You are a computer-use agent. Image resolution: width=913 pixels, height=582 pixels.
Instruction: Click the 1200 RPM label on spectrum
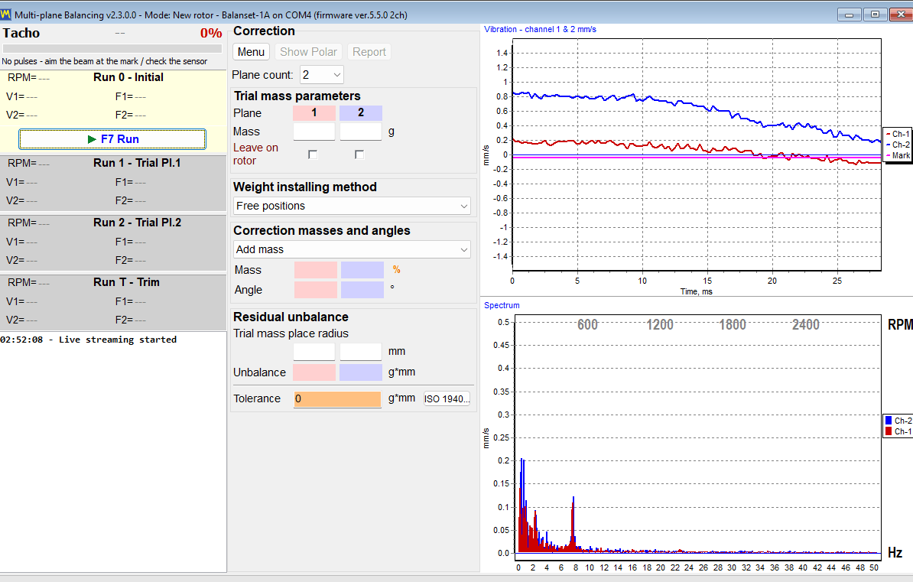(660, 324)
